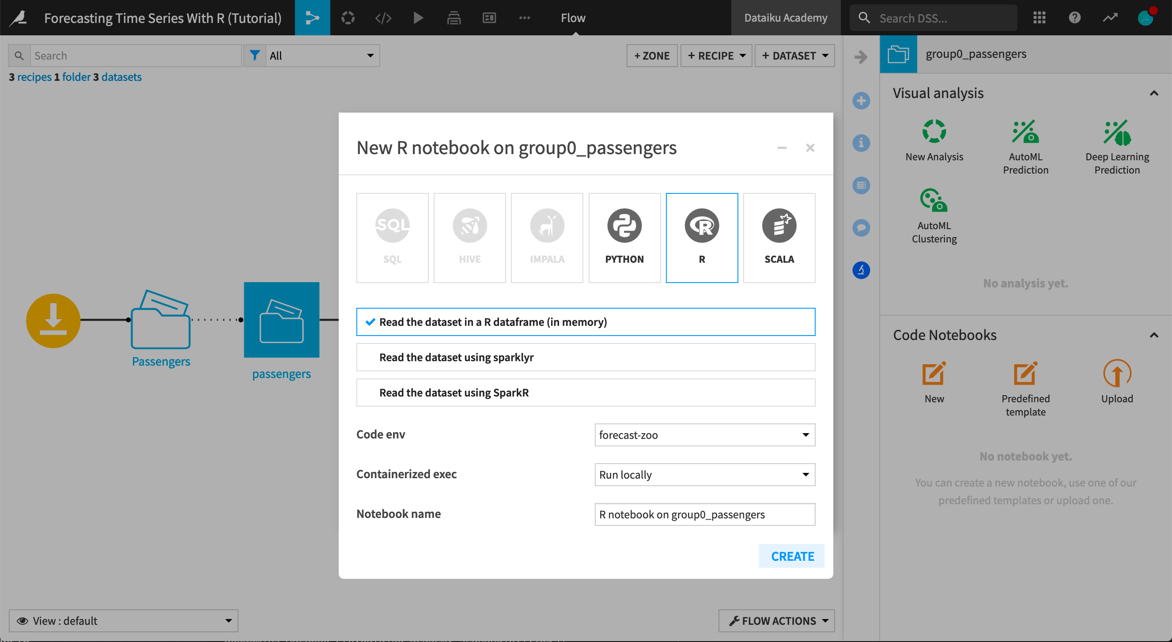The height and width of the screenshot is (642, 1172).
Task: Select Read the dataset using sparklyr
Action: pos(586,357)
